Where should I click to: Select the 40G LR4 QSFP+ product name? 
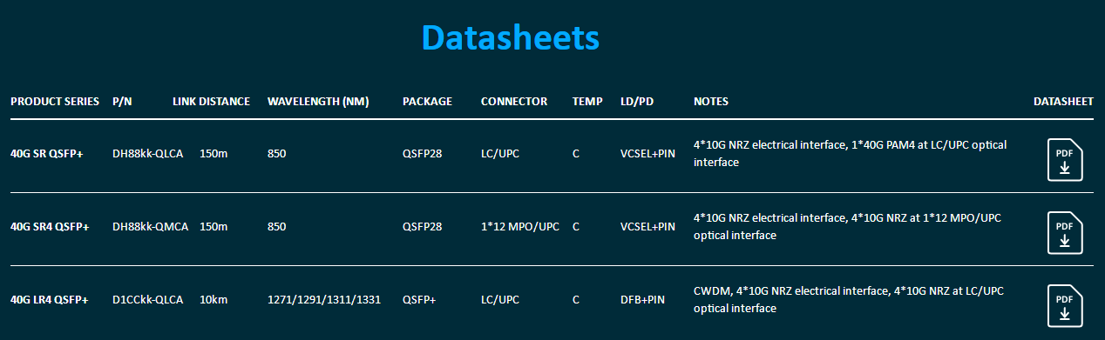(50, 300)
